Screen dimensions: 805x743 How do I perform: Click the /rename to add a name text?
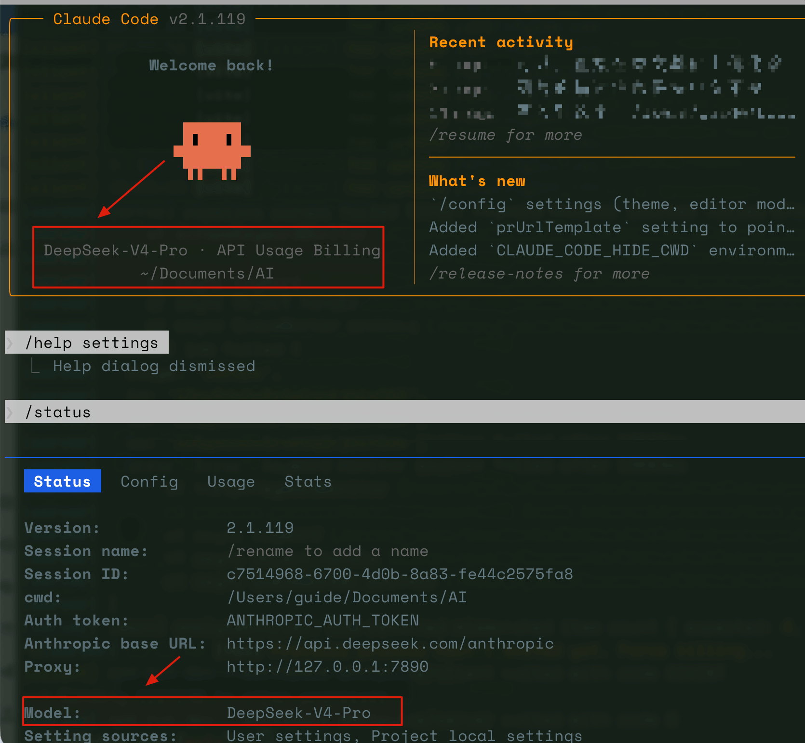328,551
